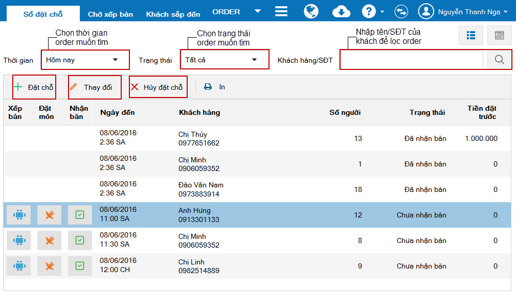The height and width of the screenshot is (292, 516).
Task: Switch to list view icon
Action: point(471,35)
